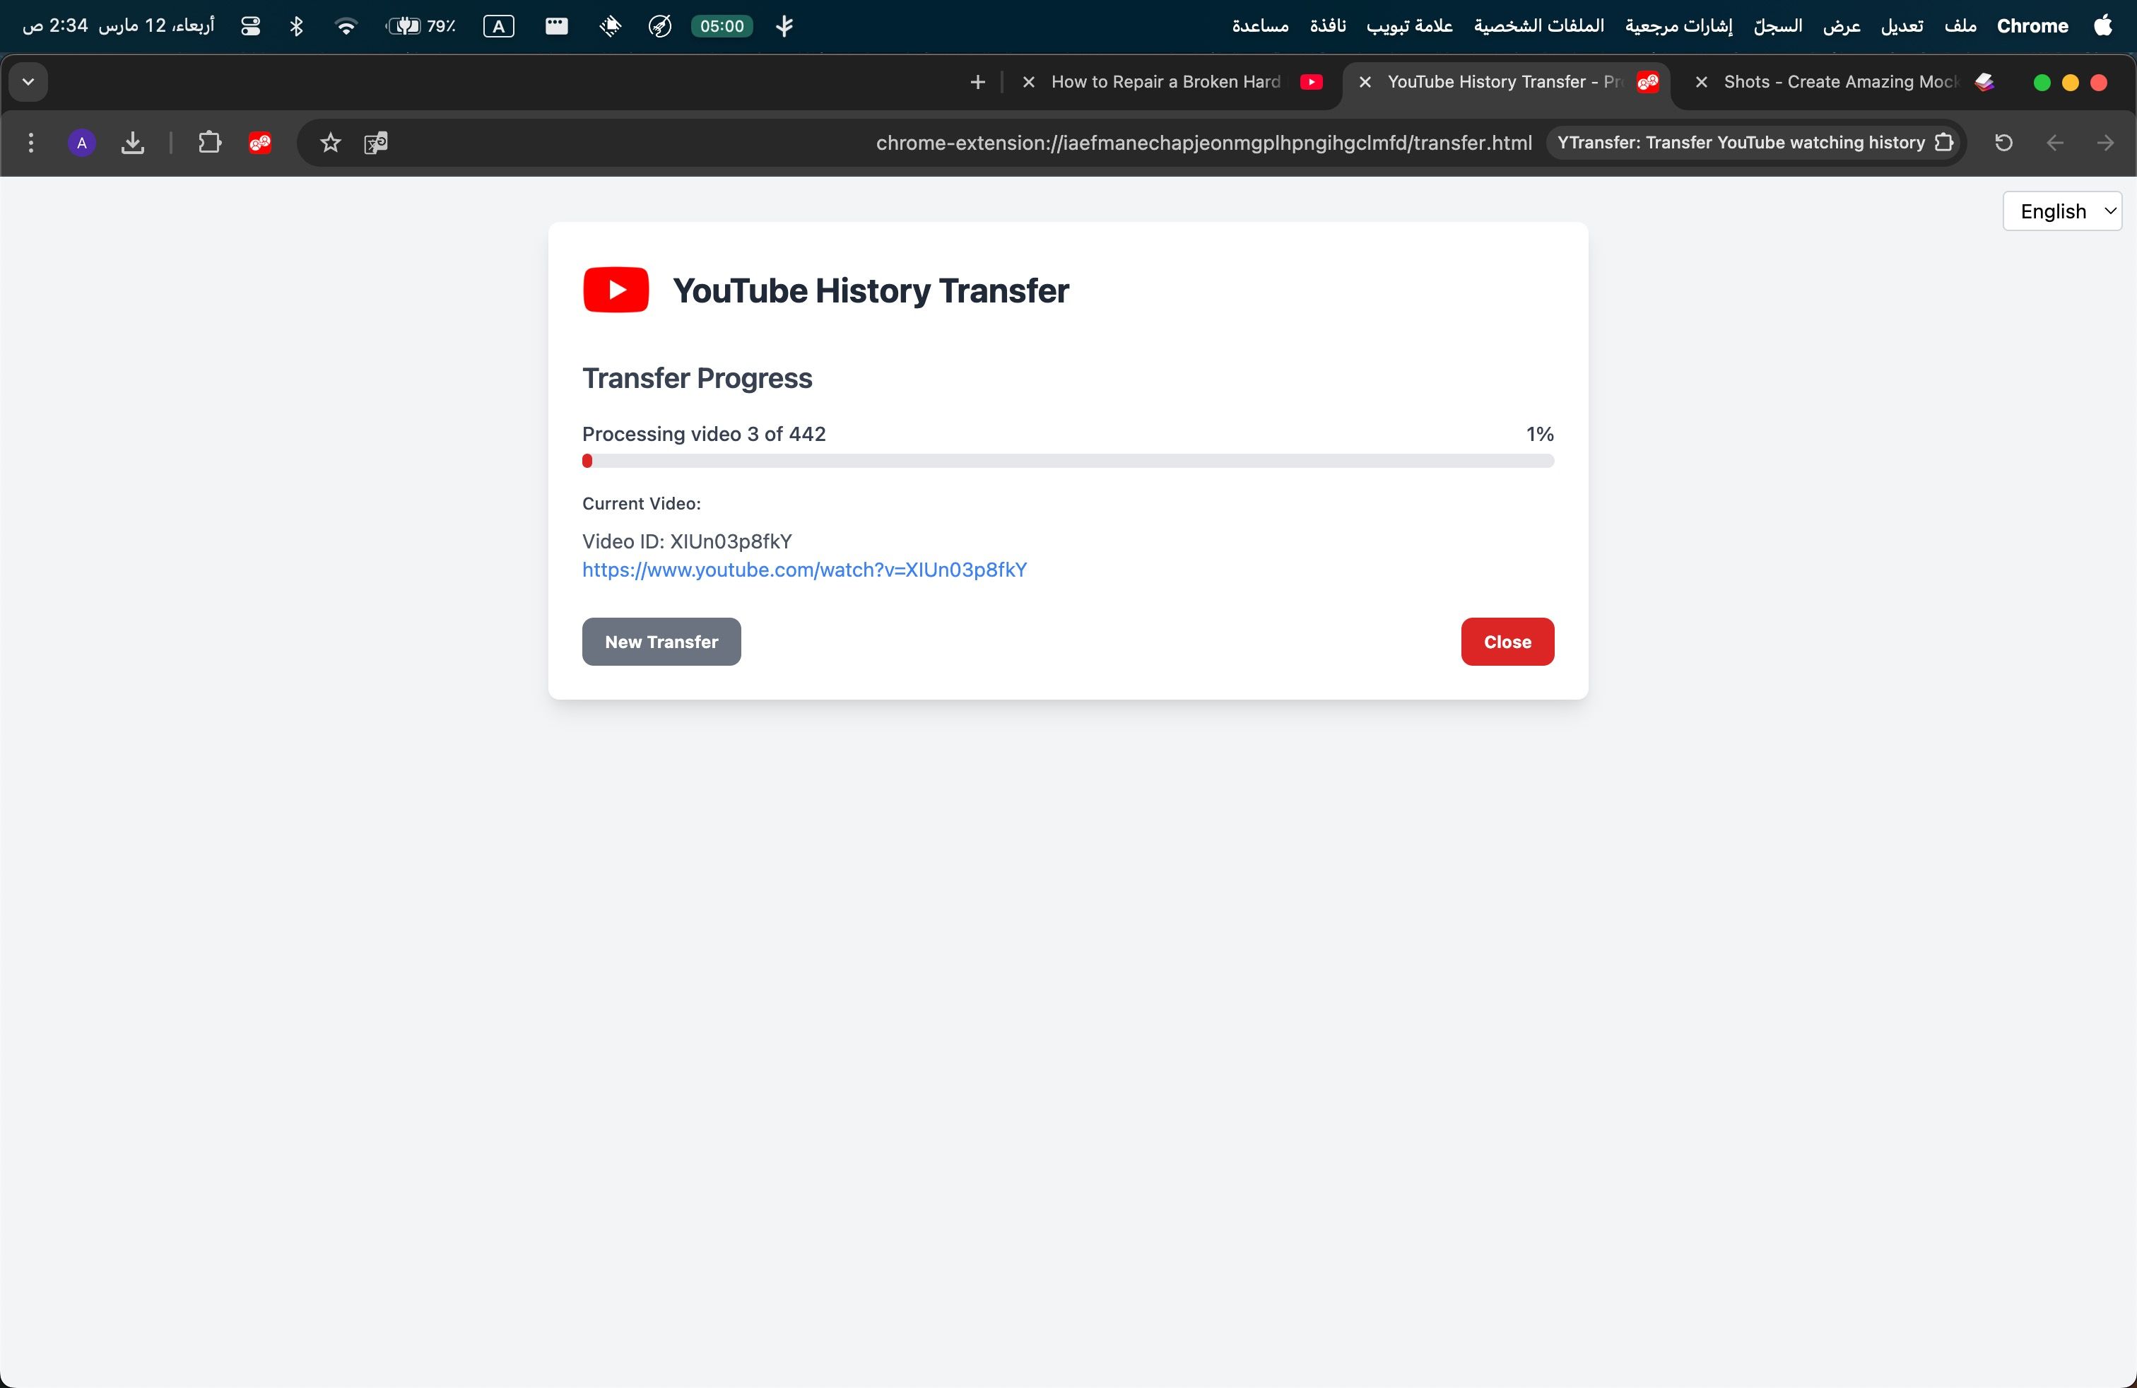Expand the tab search chevron dropdown

pyautogui.click(x=29, y=82)
